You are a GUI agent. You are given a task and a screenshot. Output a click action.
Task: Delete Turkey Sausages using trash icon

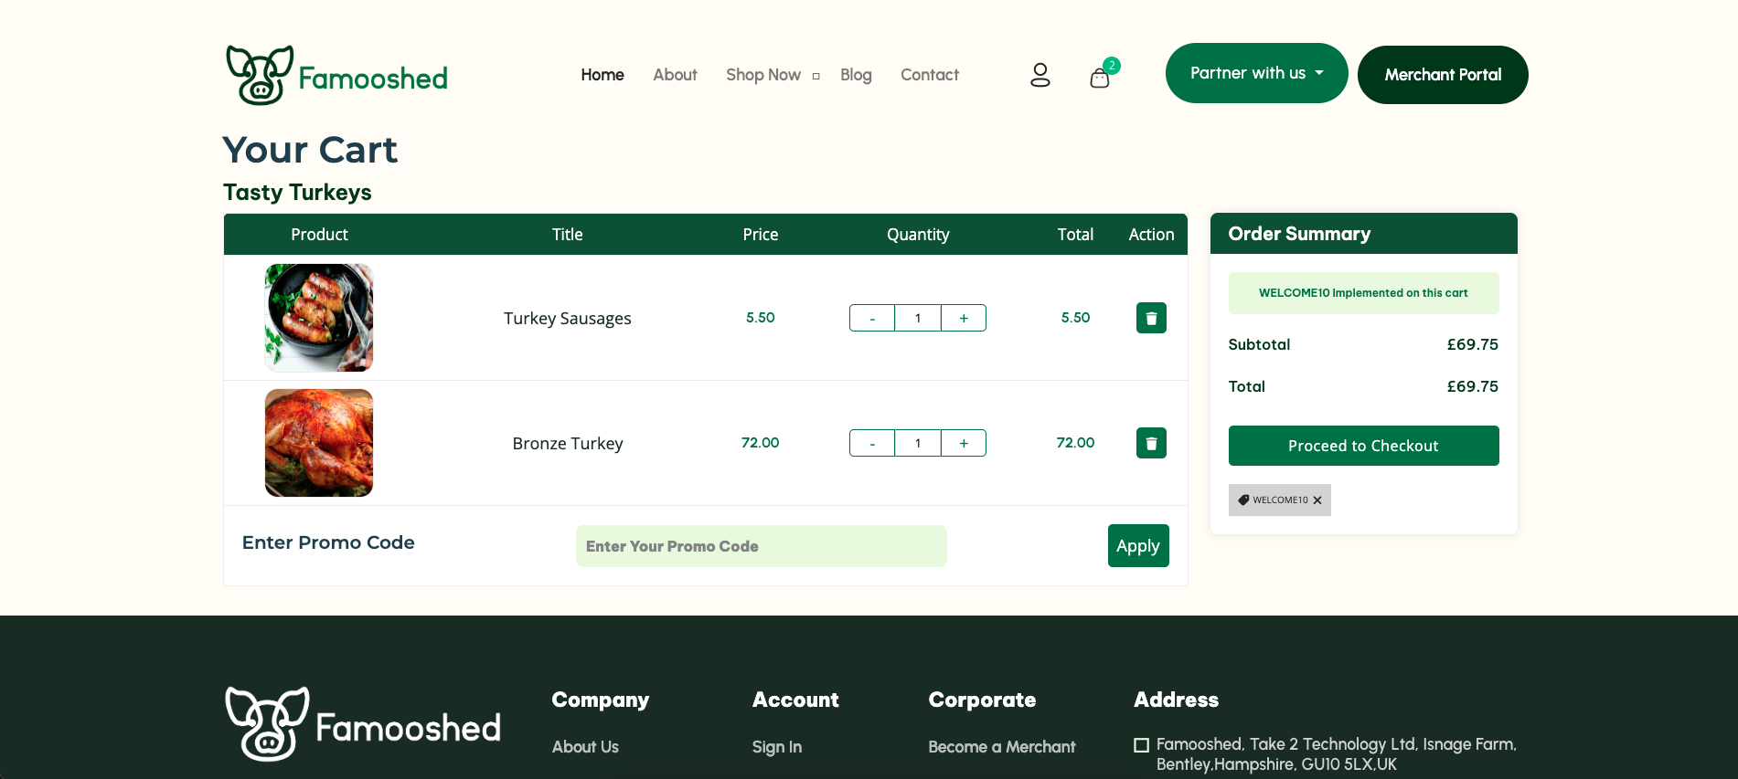1151,318
